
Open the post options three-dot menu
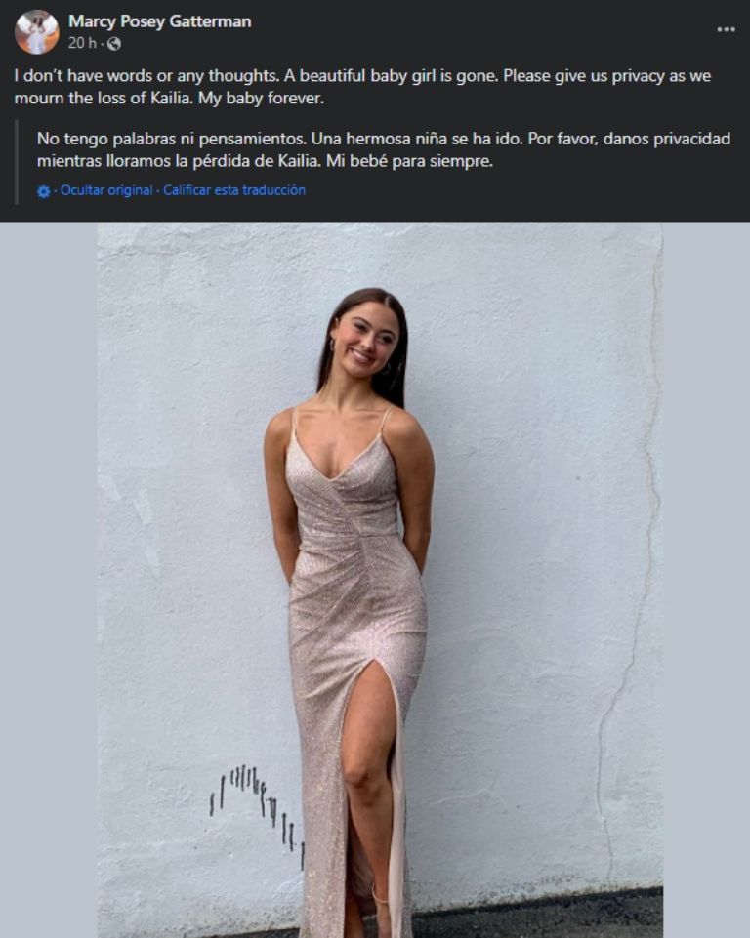click(x=726, y=29)
